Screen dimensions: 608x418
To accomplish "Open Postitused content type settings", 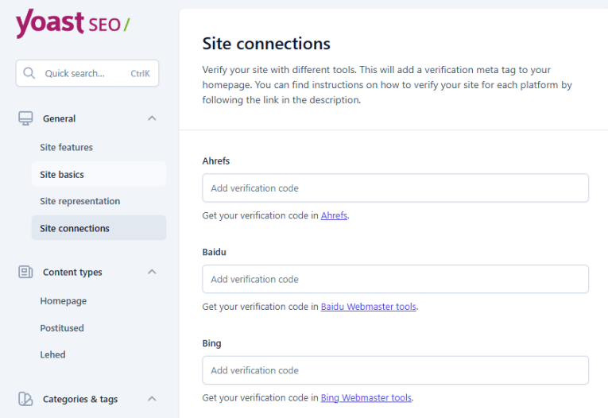I will (62, 328).
